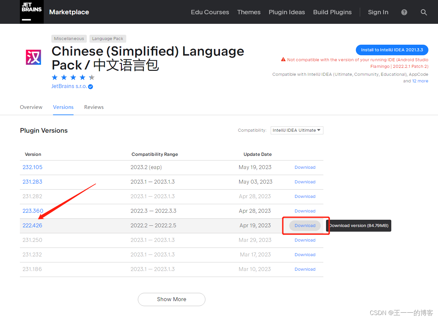Select the Versions tab
The width and height of the screenshot is (438, 319).
[x=63, y=107]
